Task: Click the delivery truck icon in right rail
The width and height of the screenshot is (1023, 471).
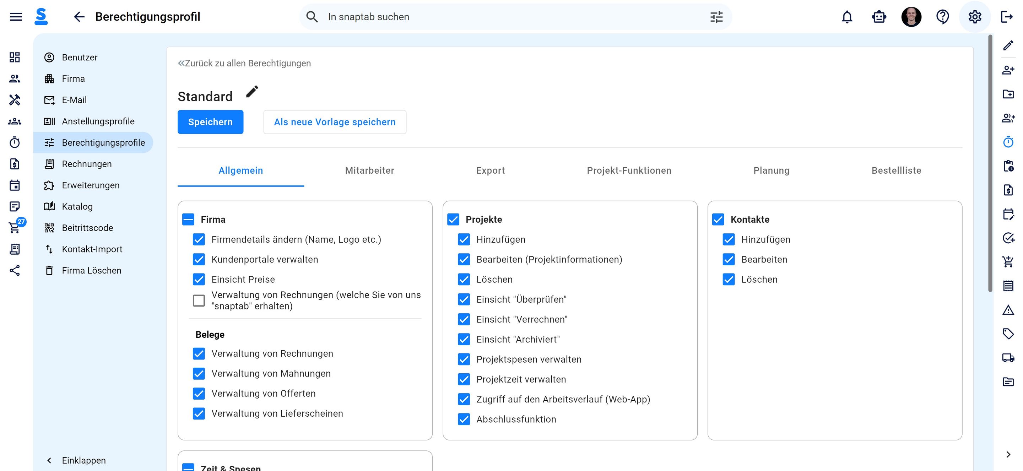Action: click(1008, 358)
